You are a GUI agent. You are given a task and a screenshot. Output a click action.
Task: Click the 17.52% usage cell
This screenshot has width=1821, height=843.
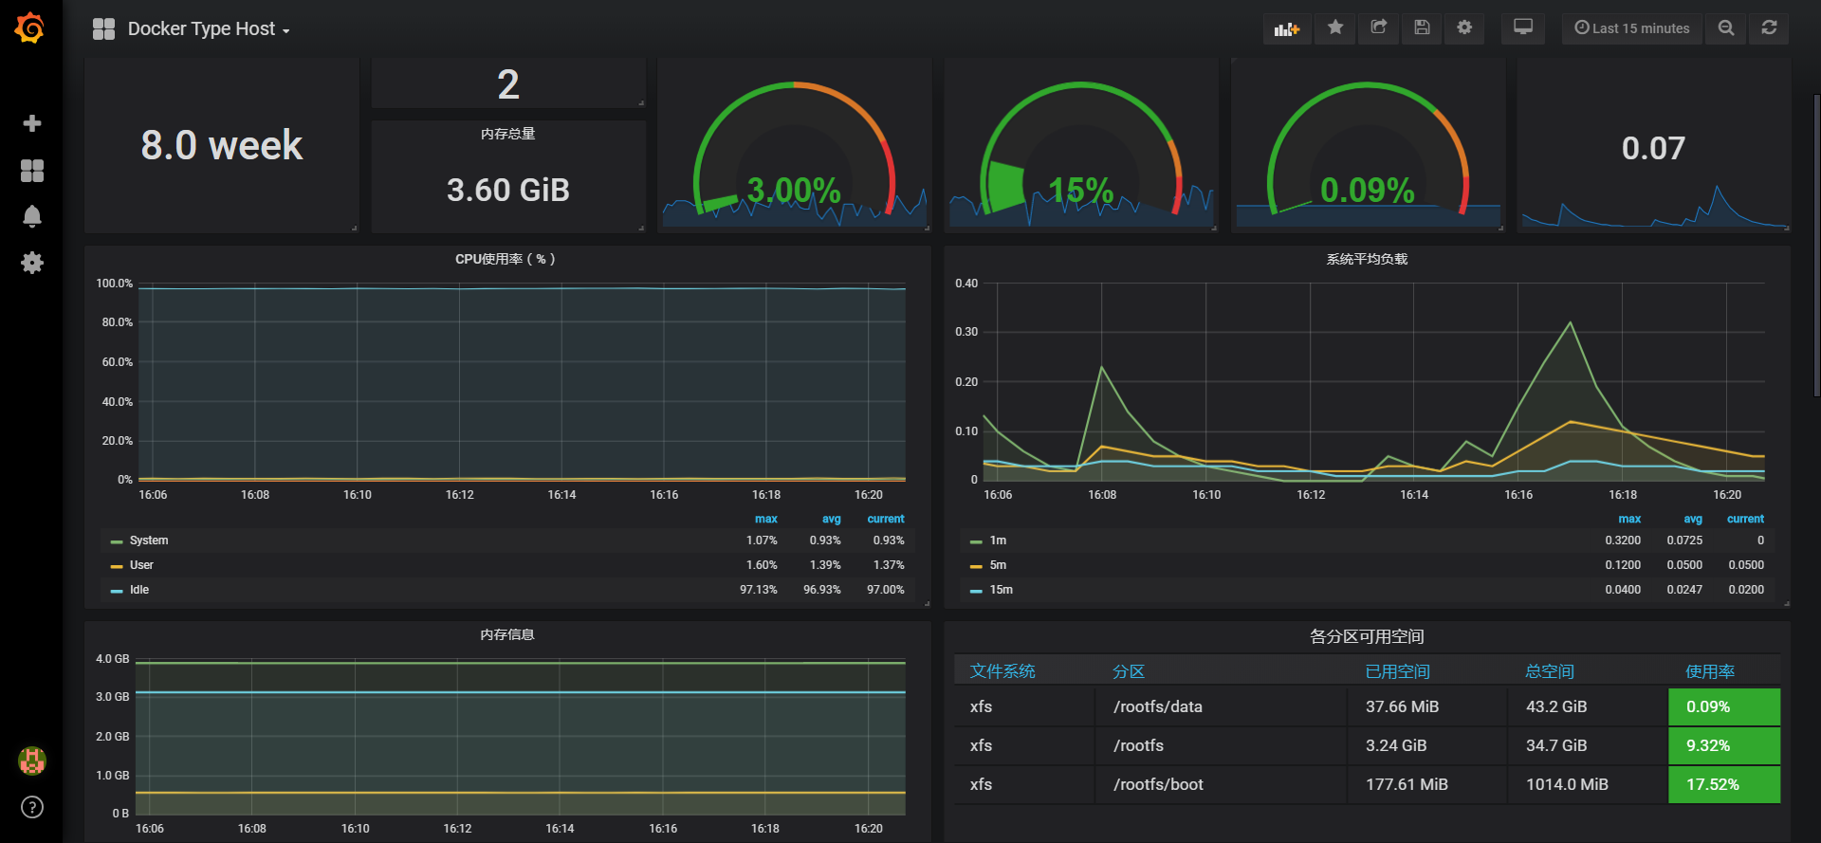[x=1724, y=784]
